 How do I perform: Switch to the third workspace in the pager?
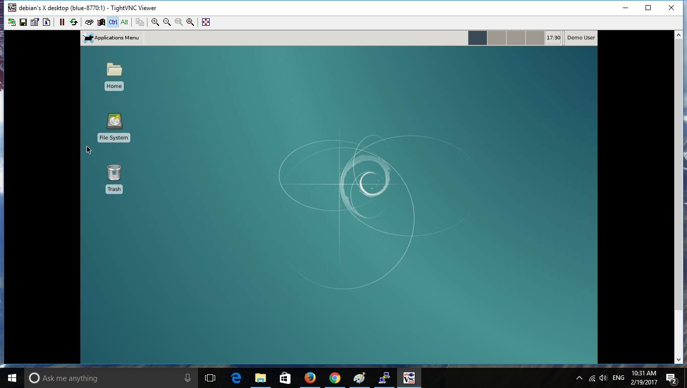pyautogui.click(x=516, y=38)
